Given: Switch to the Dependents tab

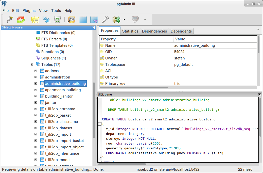Looking at the screenshot, I should 181,31.
